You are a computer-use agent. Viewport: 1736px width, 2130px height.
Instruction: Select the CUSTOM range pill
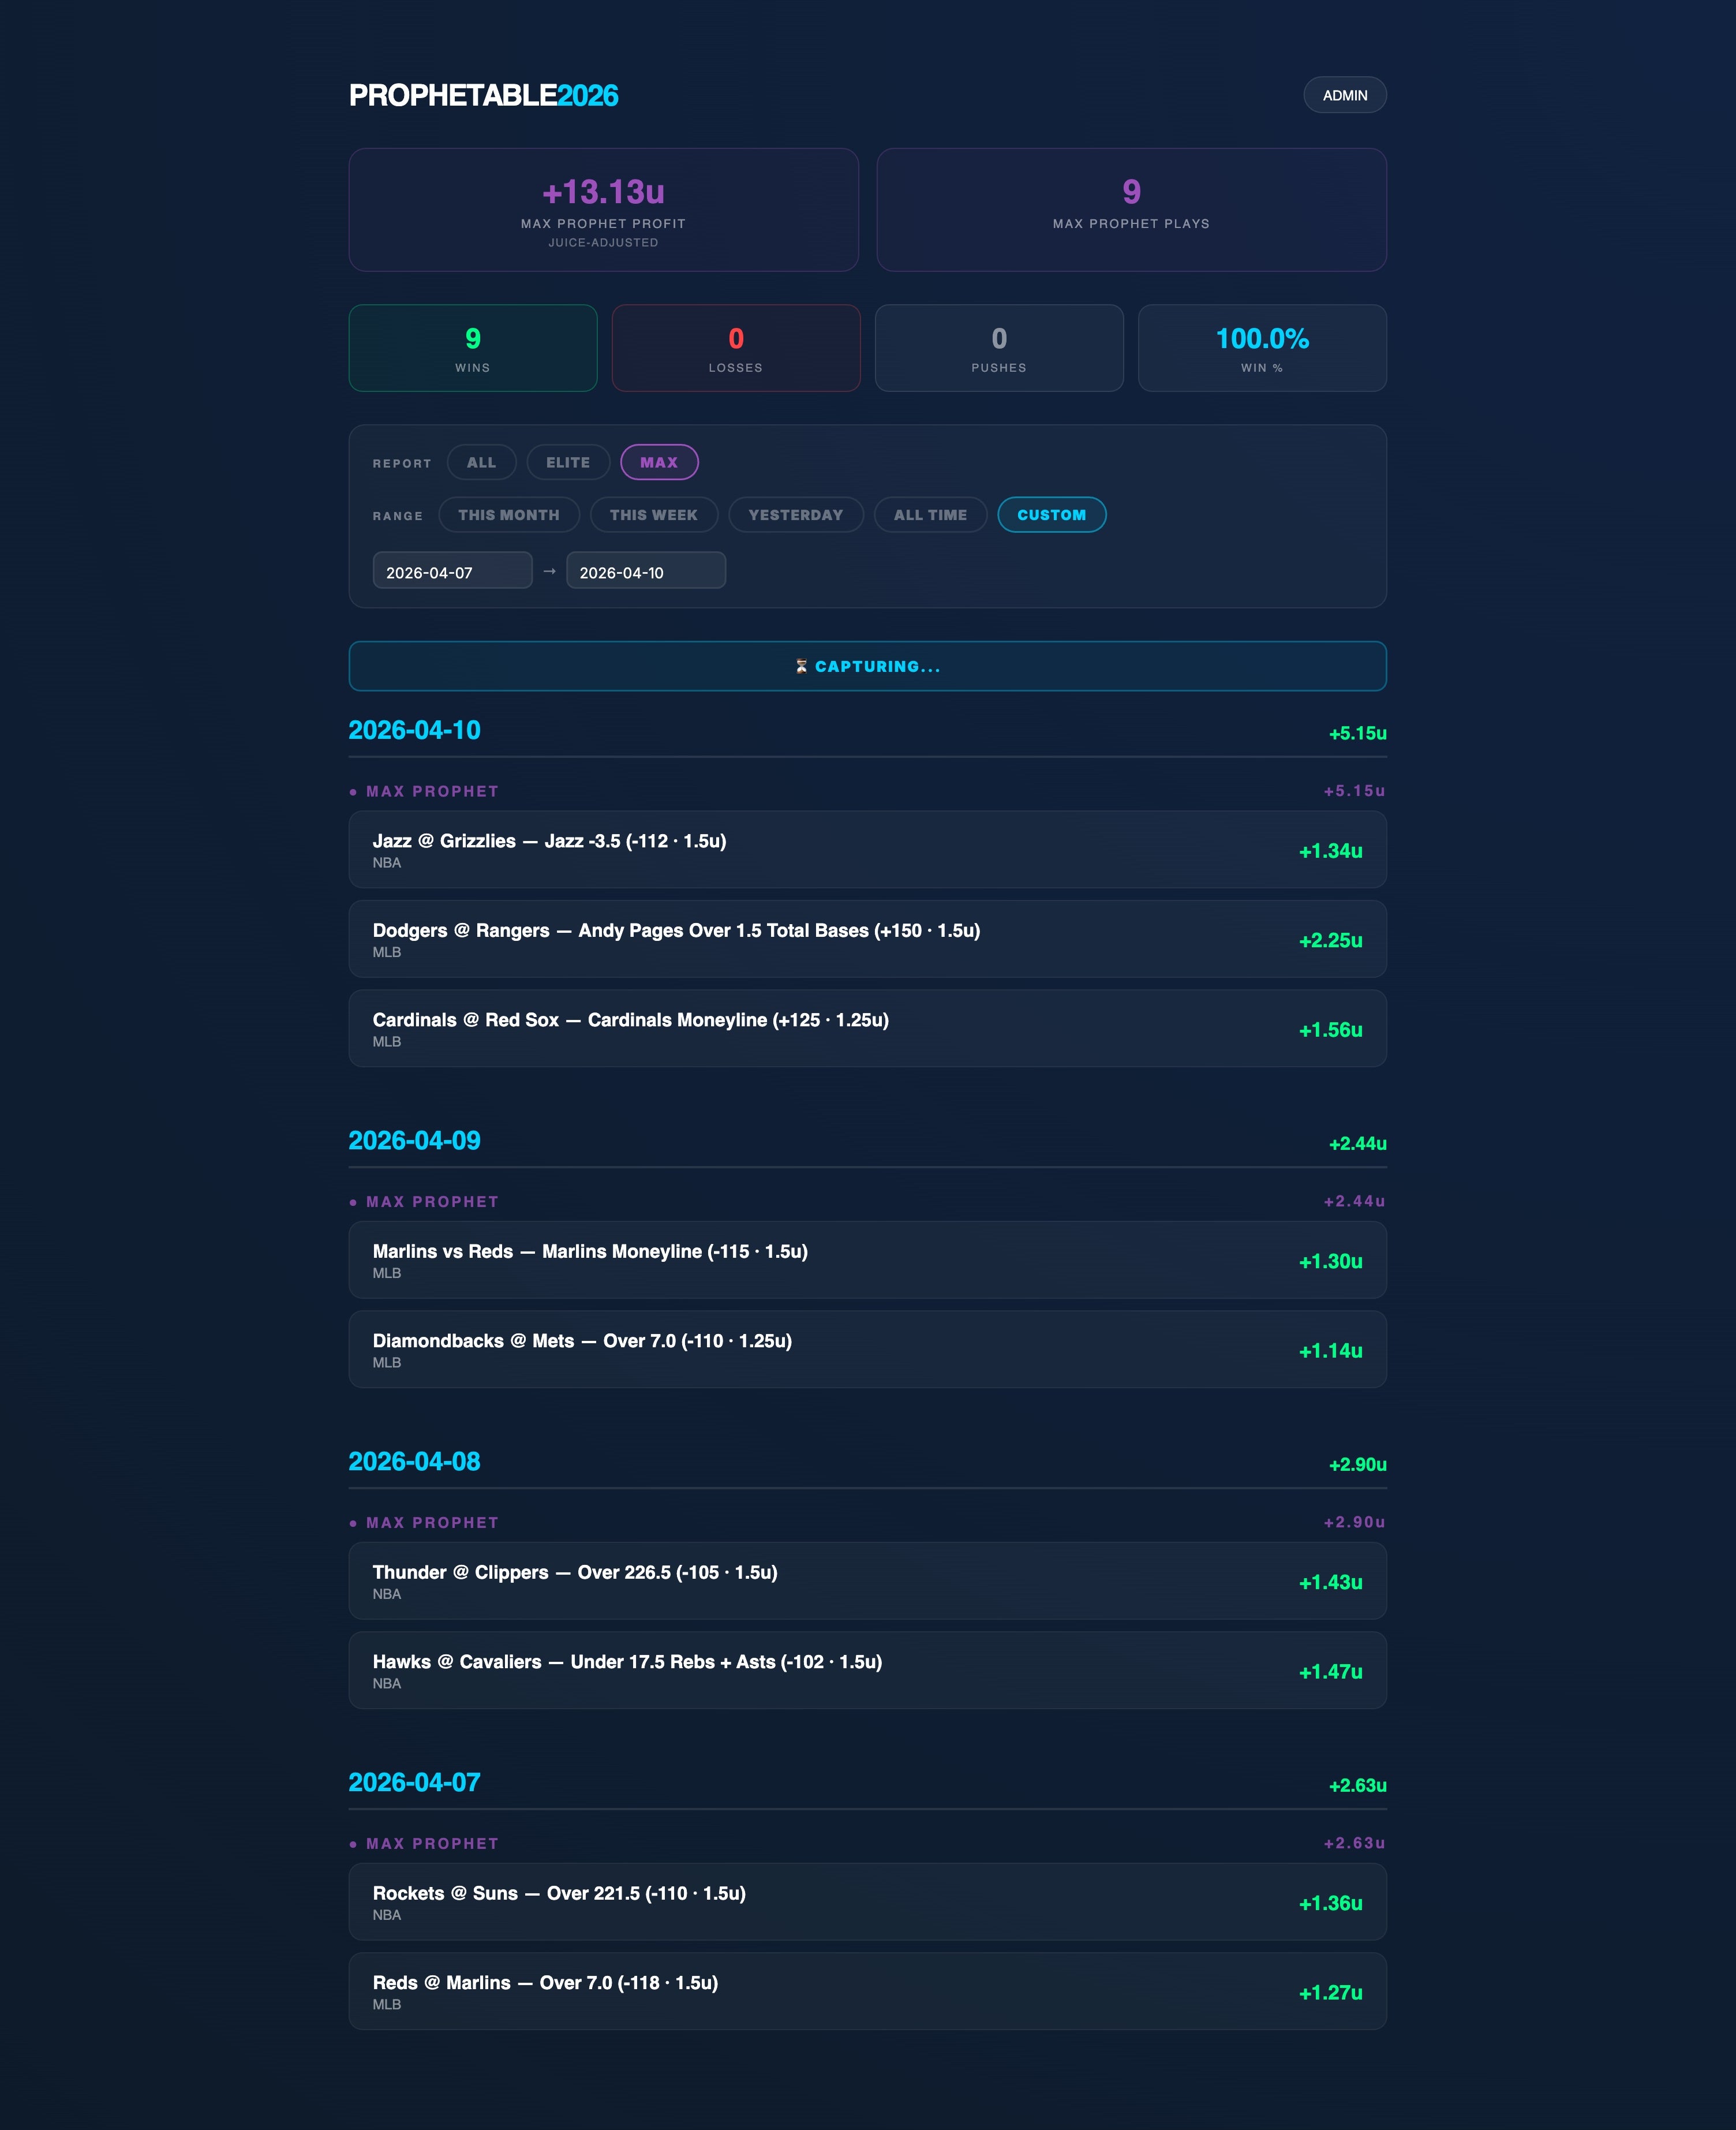tap(1051, 515)
